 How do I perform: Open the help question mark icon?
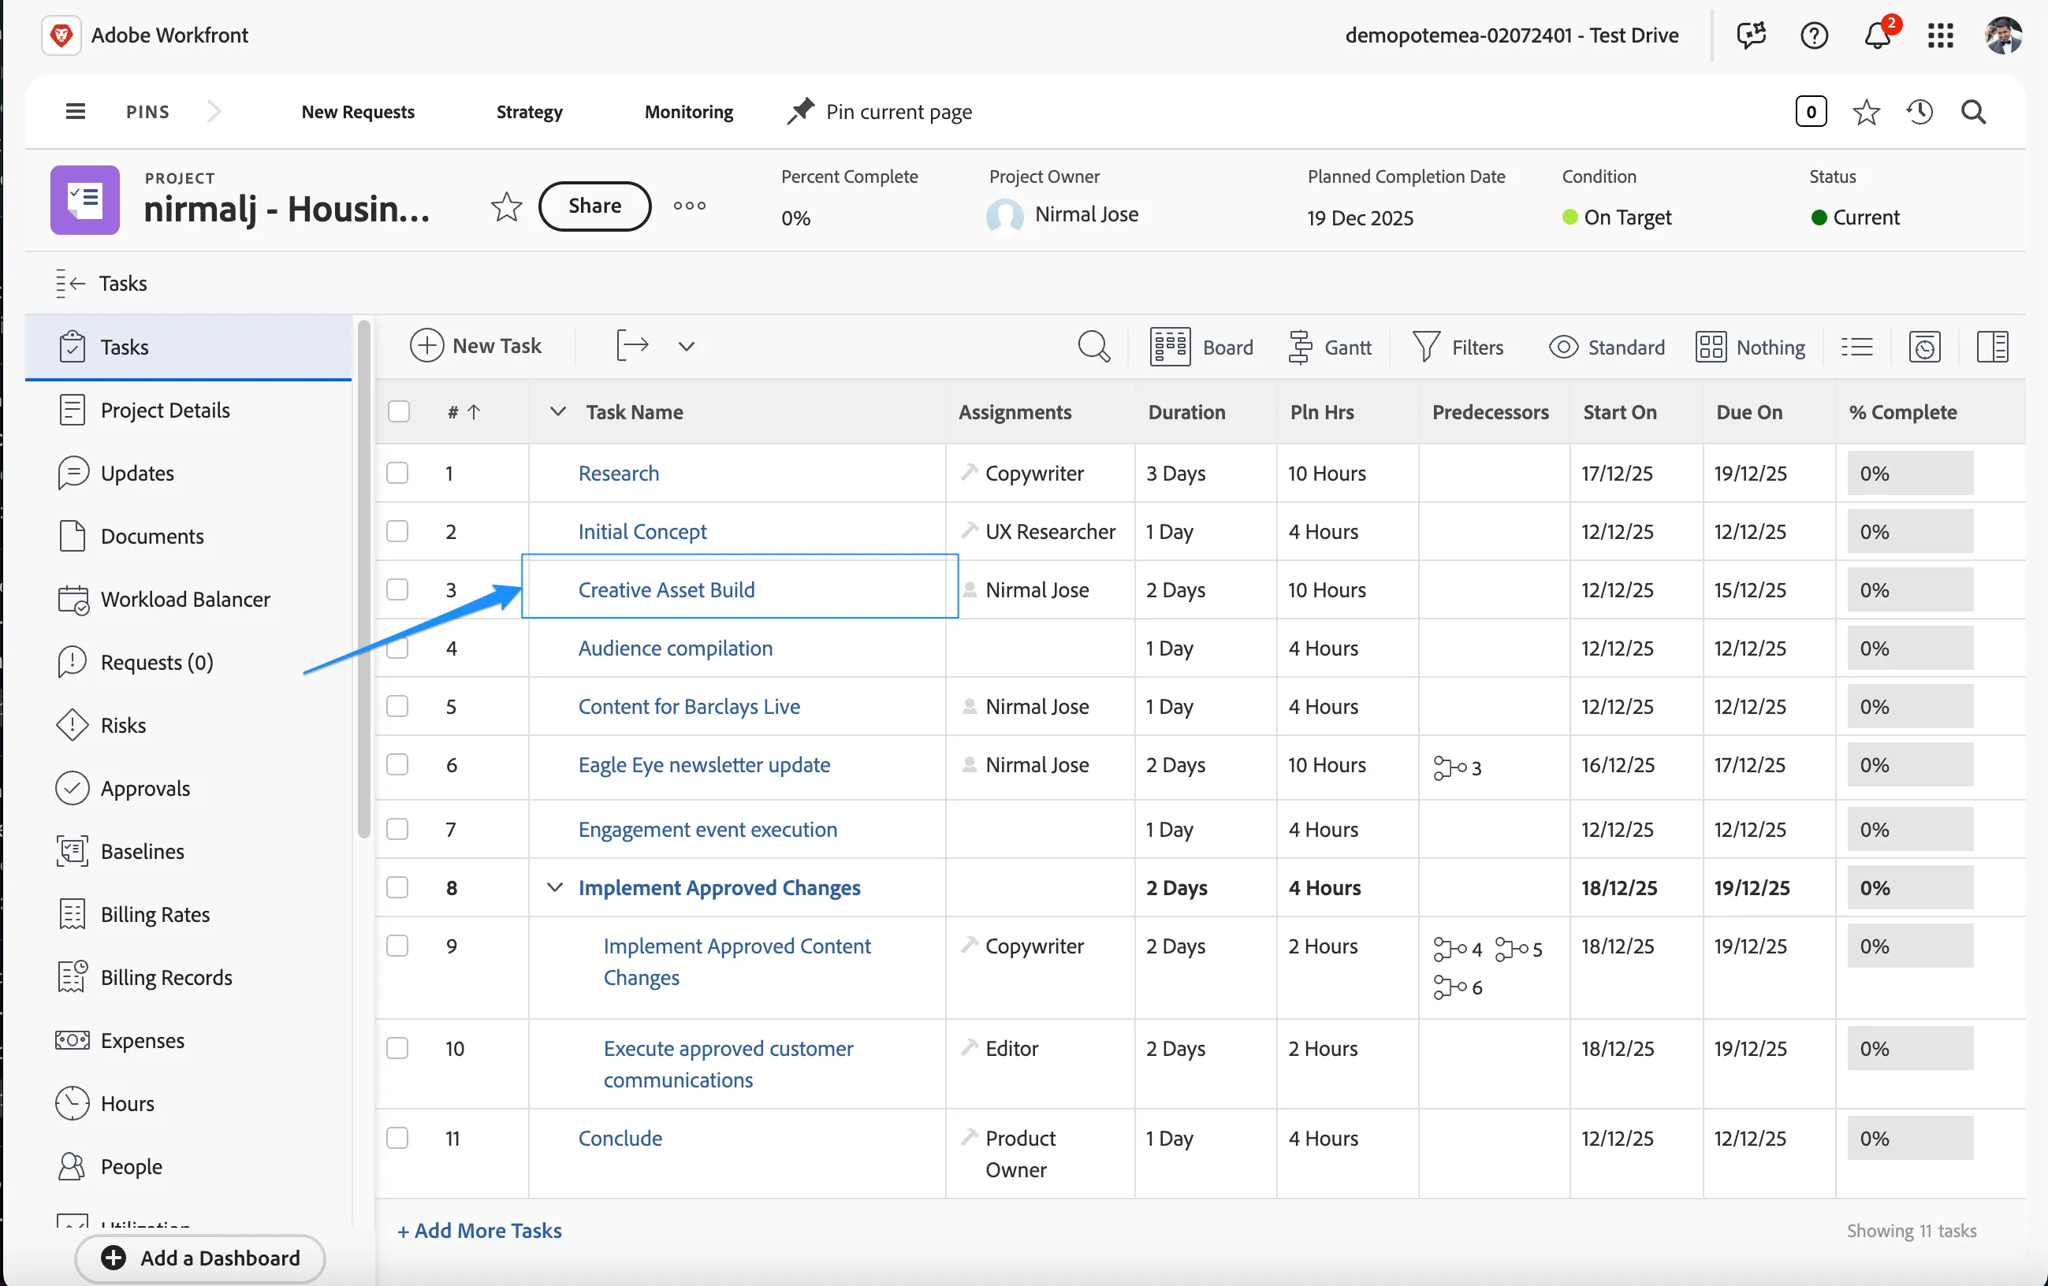tap(1814, 35)
